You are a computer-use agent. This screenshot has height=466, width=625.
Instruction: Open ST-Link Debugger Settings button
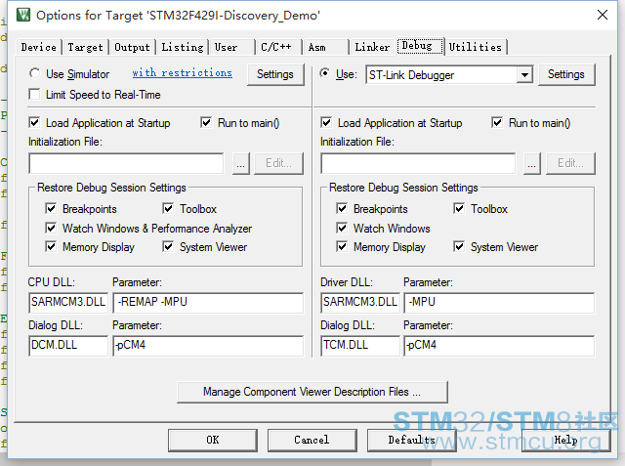566,74
